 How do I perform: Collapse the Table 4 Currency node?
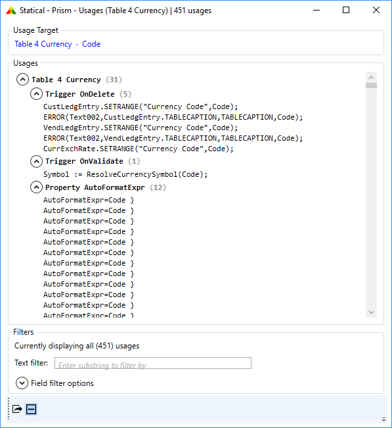[22, 80]
